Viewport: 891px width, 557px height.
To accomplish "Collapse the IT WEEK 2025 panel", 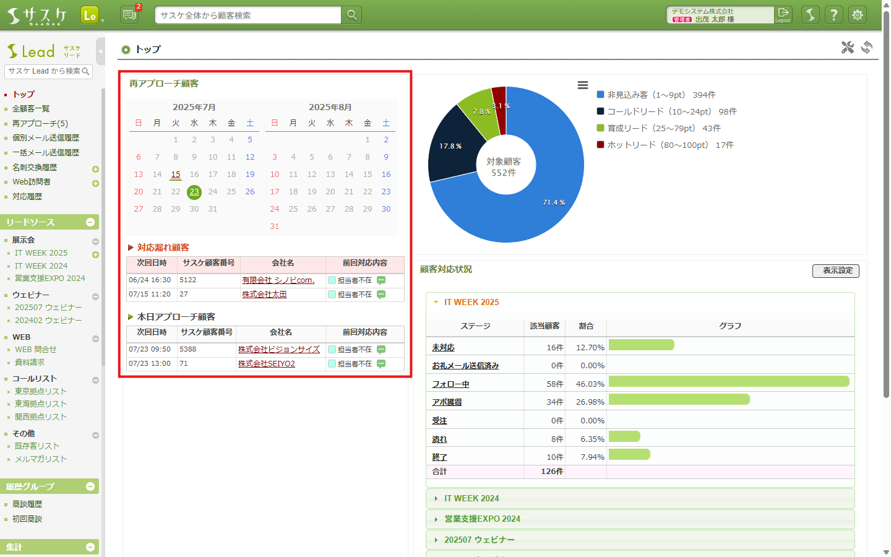I will [471, 302].
